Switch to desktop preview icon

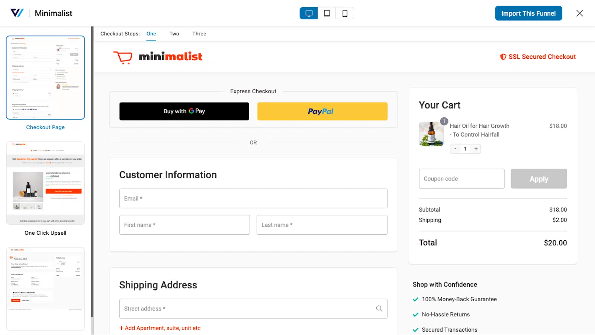[x=309, y=13]
